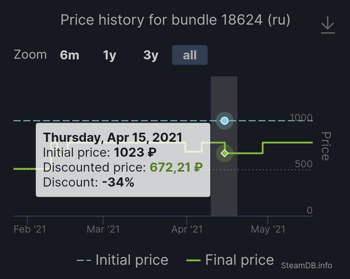Click the chart title text

[x=175, y=20]
